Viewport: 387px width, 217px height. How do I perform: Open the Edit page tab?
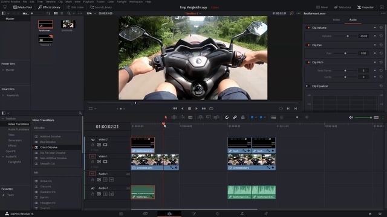pyautogui.click(x=169, y=213)
